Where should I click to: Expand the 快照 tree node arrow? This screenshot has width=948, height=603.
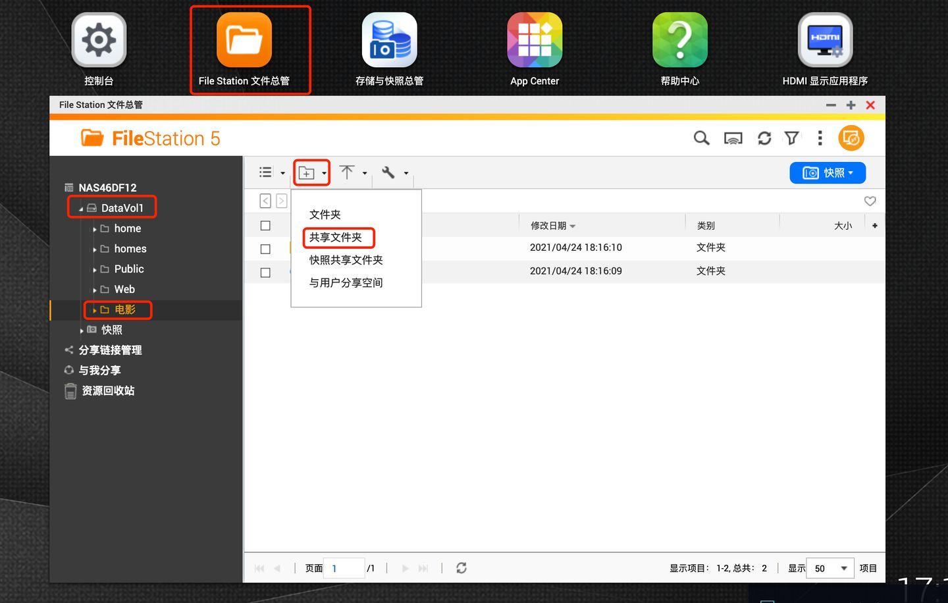(82, 330)
